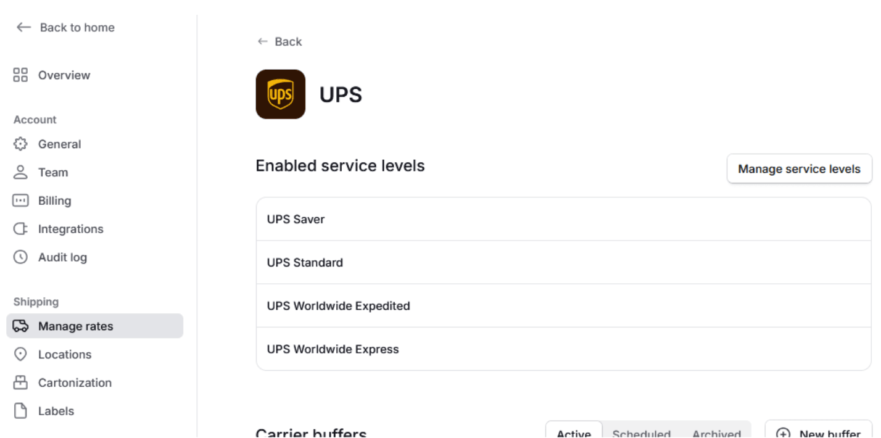Click the Locations pin icon
The width and height of the screenshot is (881, 438).
pos(20,355)
